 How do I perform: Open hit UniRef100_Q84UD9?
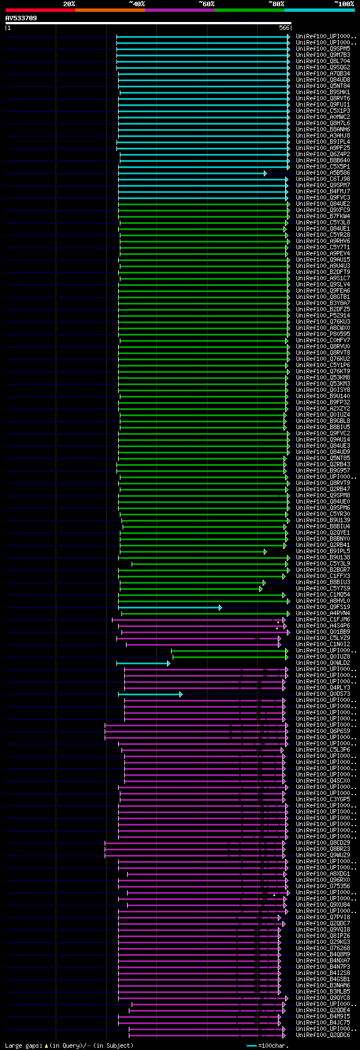tap(323, 452)
